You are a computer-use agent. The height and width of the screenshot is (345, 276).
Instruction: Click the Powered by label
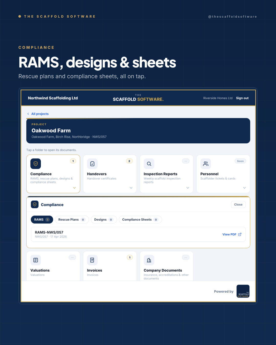coord(224,292)
